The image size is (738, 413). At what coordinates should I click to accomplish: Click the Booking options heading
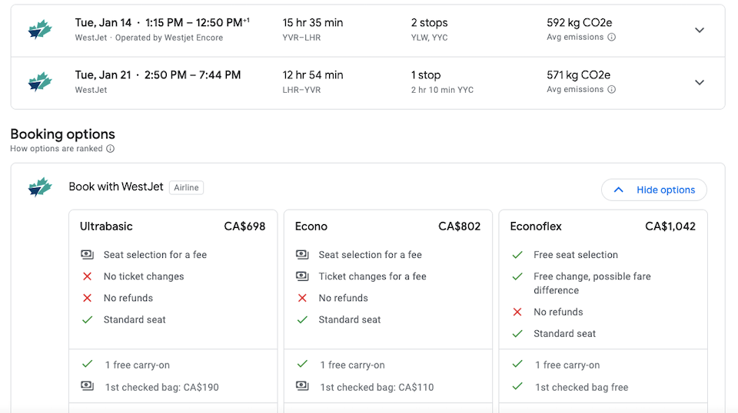pyautogui.click(x=62, y=134)
